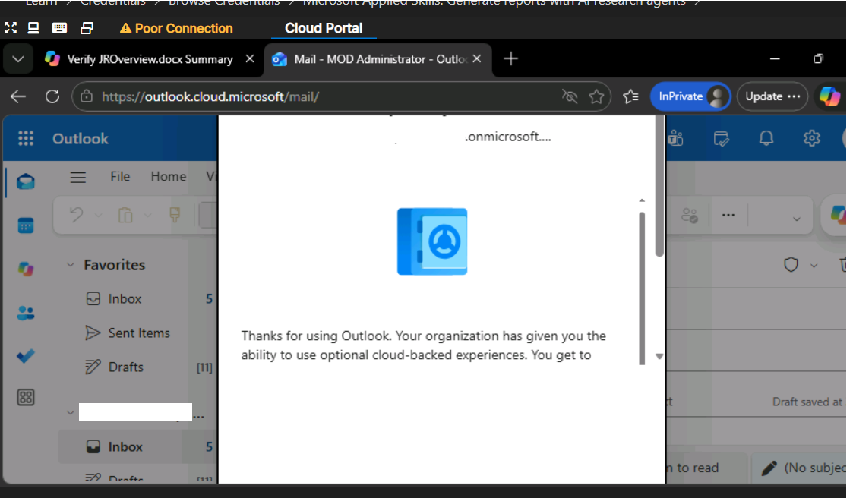
Task: Open the My Day panel icon
Action: click(x=722, y=139)
